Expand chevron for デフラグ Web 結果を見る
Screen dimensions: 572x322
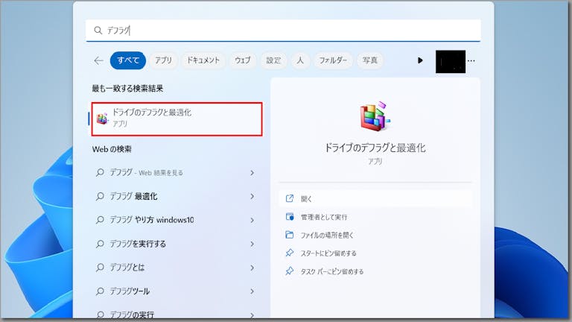[x=252, y=173]
